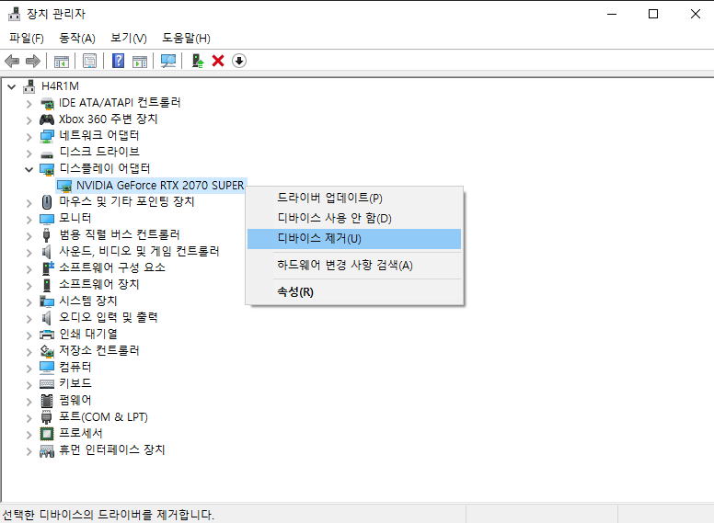Screen dimensions: 714x523
Task: Select 휴먼 인터페이스 장치 label
Action: (112, 449)
